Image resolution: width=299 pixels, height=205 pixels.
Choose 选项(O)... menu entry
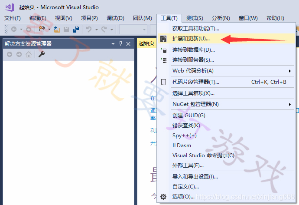click(226, 197)
